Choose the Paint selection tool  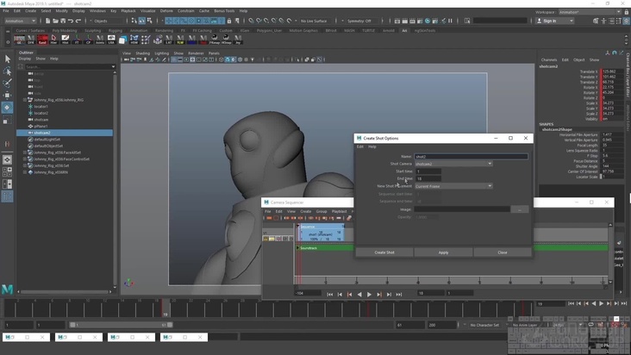[x=7, y=84]
